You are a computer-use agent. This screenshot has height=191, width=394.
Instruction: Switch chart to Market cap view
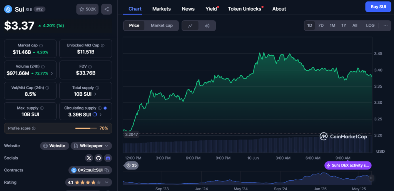[162, 26]
